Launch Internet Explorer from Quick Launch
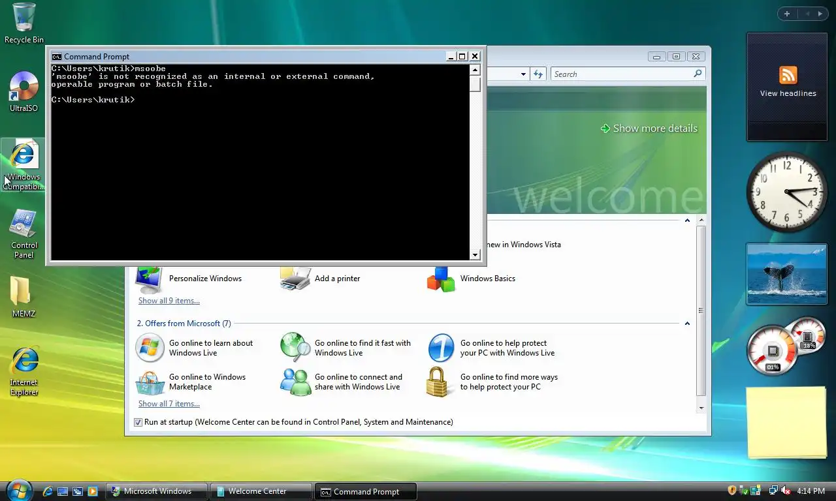 click(x=48, y=491)
